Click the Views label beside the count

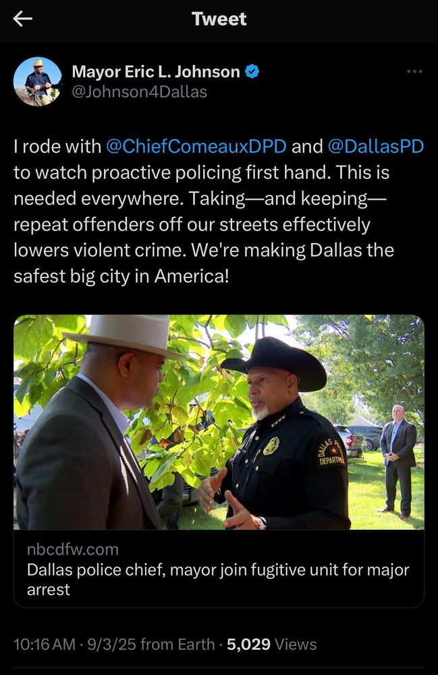click(x=296, y=645)
